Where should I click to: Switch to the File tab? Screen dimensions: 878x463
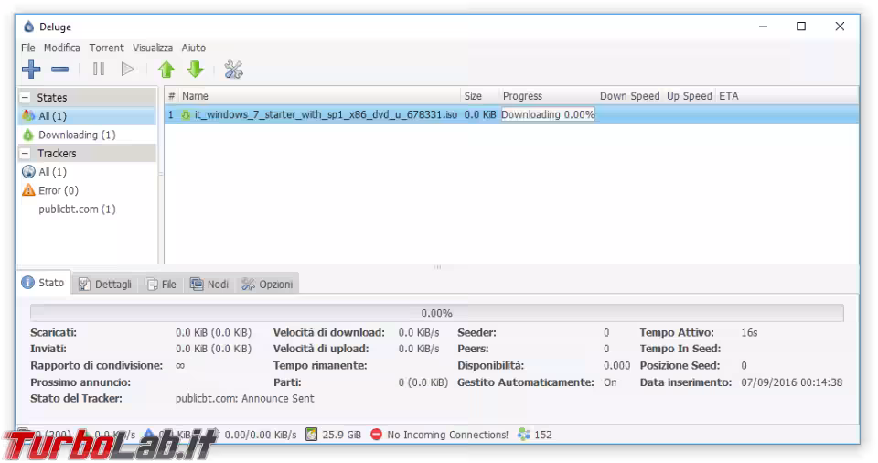click(162, 285)
